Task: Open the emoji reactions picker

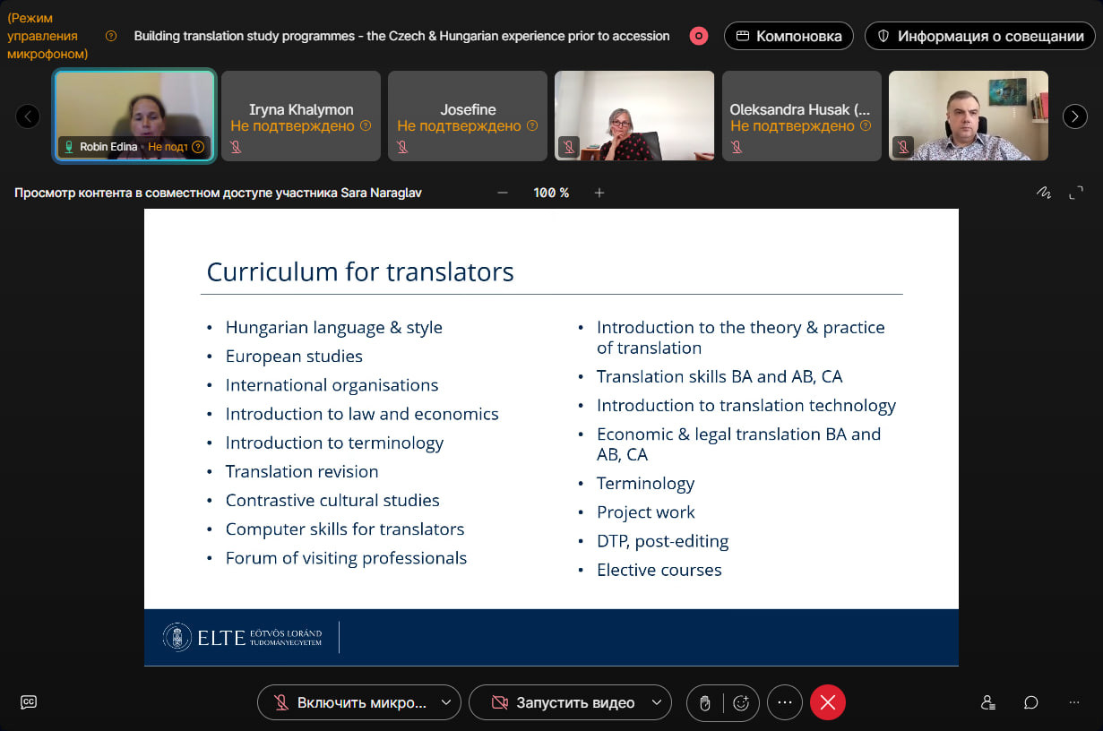Action: (x=741, y=703)
